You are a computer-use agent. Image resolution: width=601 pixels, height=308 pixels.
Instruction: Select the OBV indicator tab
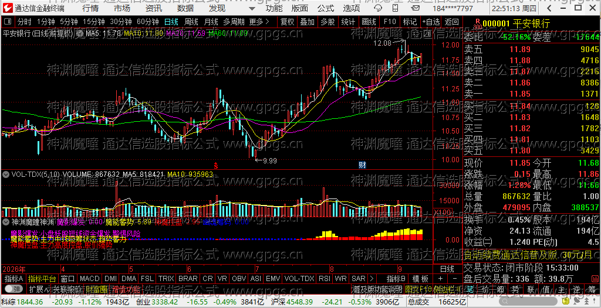point(239,278)
